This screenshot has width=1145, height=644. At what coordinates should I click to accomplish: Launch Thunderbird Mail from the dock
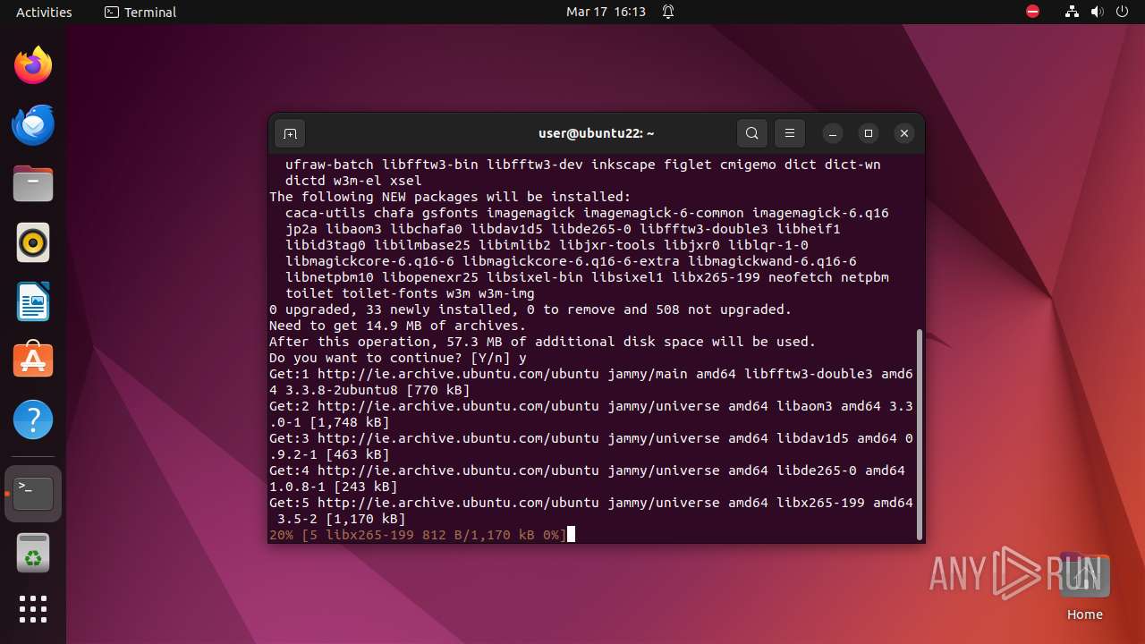click(33, 124)
